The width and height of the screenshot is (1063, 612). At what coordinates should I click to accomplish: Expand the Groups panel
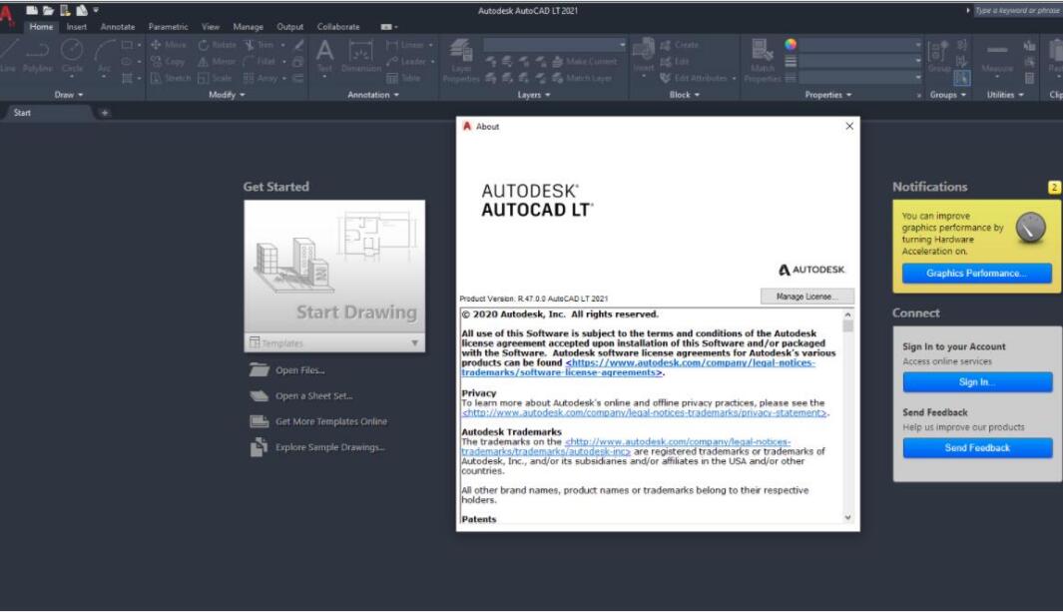click(x=948, y=95)
